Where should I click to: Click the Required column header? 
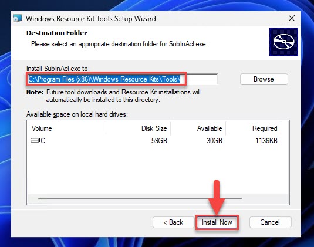click(x=254, y=128)
